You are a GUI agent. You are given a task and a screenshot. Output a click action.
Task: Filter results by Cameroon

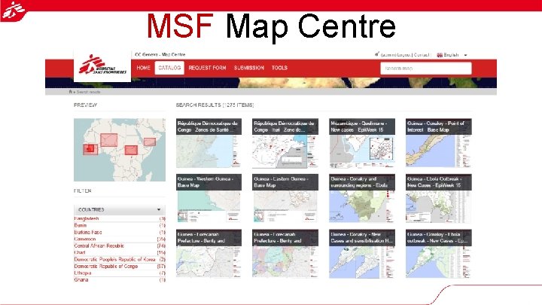tap(84, 239)
